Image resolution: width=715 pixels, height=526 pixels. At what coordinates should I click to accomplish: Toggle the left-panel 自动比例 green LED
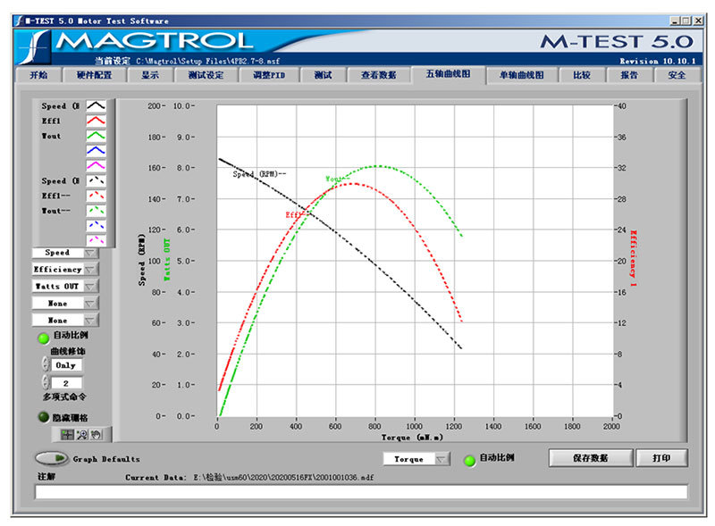pyautogui.click(x=44, y=338)
